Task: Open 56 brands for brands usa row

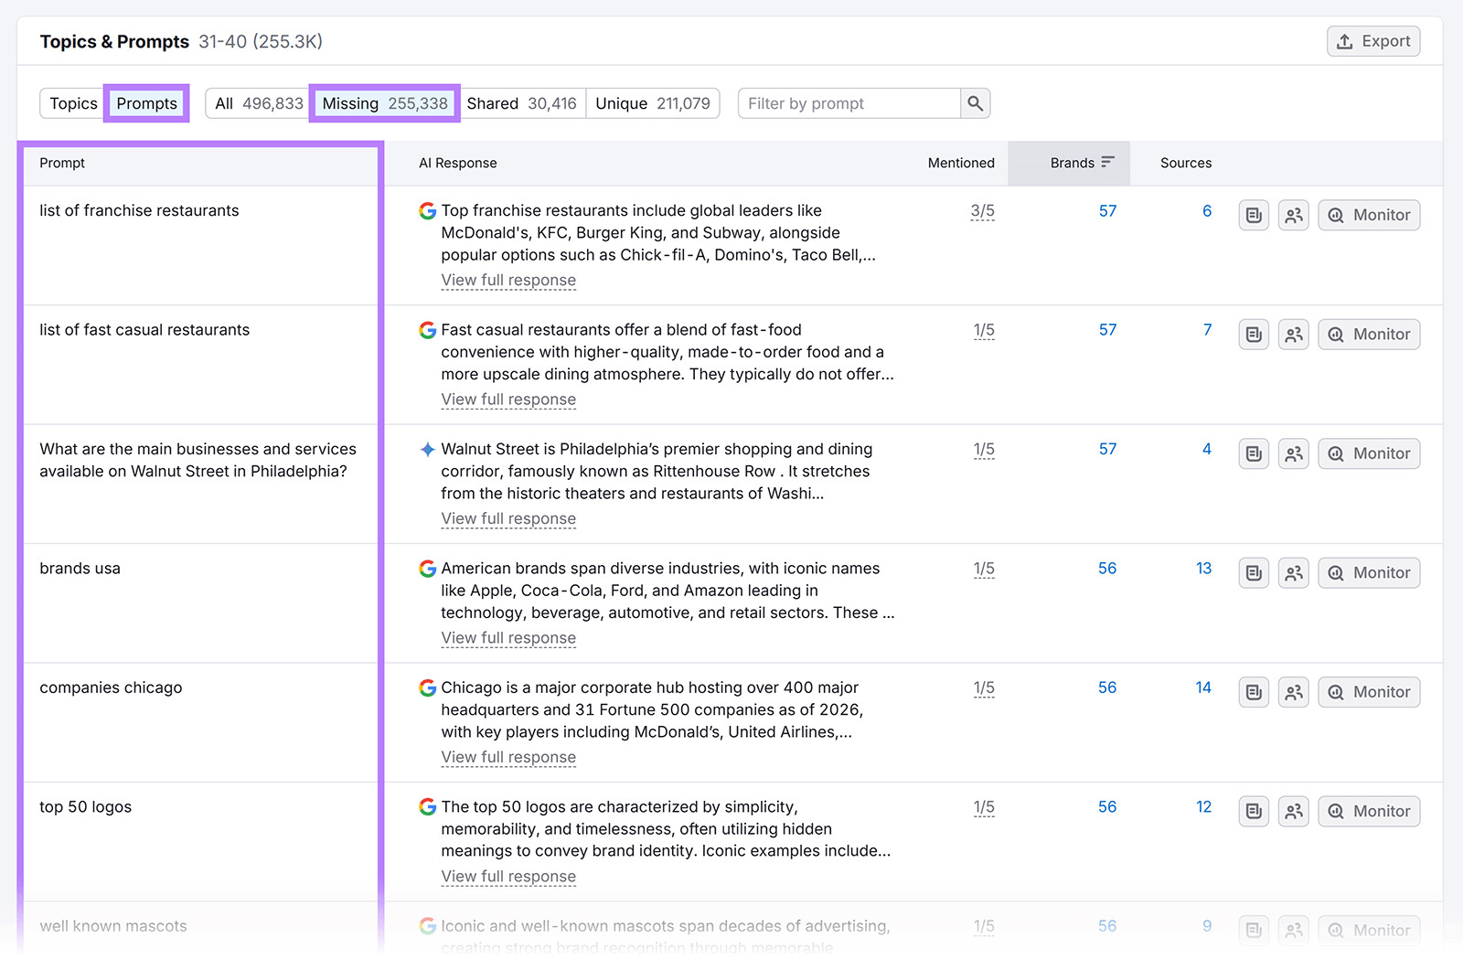Action: 1107,569
